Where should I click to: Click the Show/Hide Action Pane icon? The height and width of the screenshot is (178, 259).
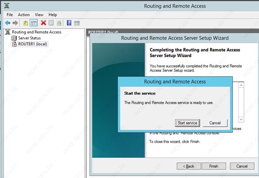pyautogui.click(x=77, y=23)
